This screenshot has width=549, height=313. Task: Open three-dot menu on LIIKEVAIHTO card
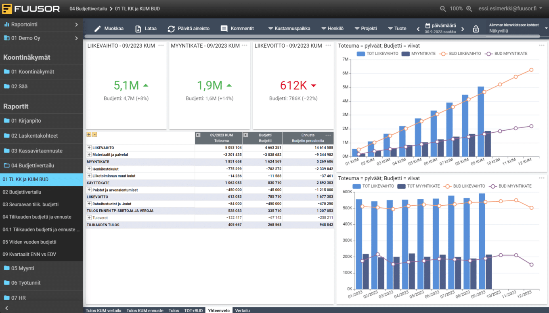point(161,46)
